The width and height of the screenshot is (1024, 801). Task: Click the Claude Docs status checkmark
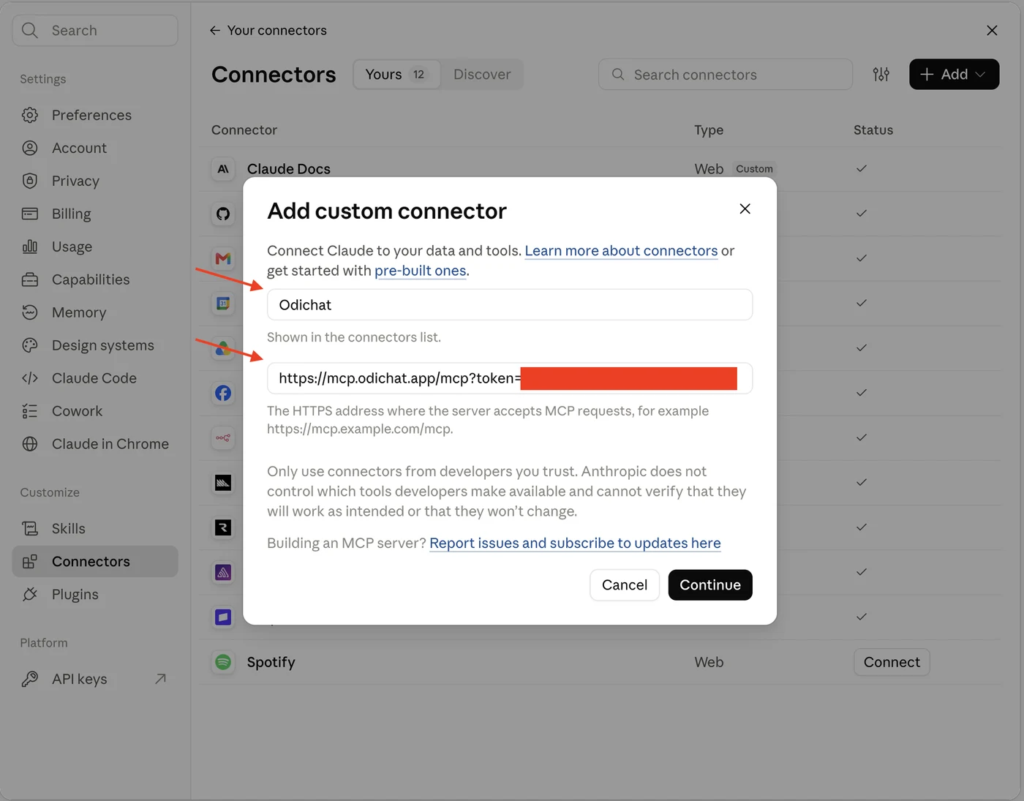pos(862,169)
